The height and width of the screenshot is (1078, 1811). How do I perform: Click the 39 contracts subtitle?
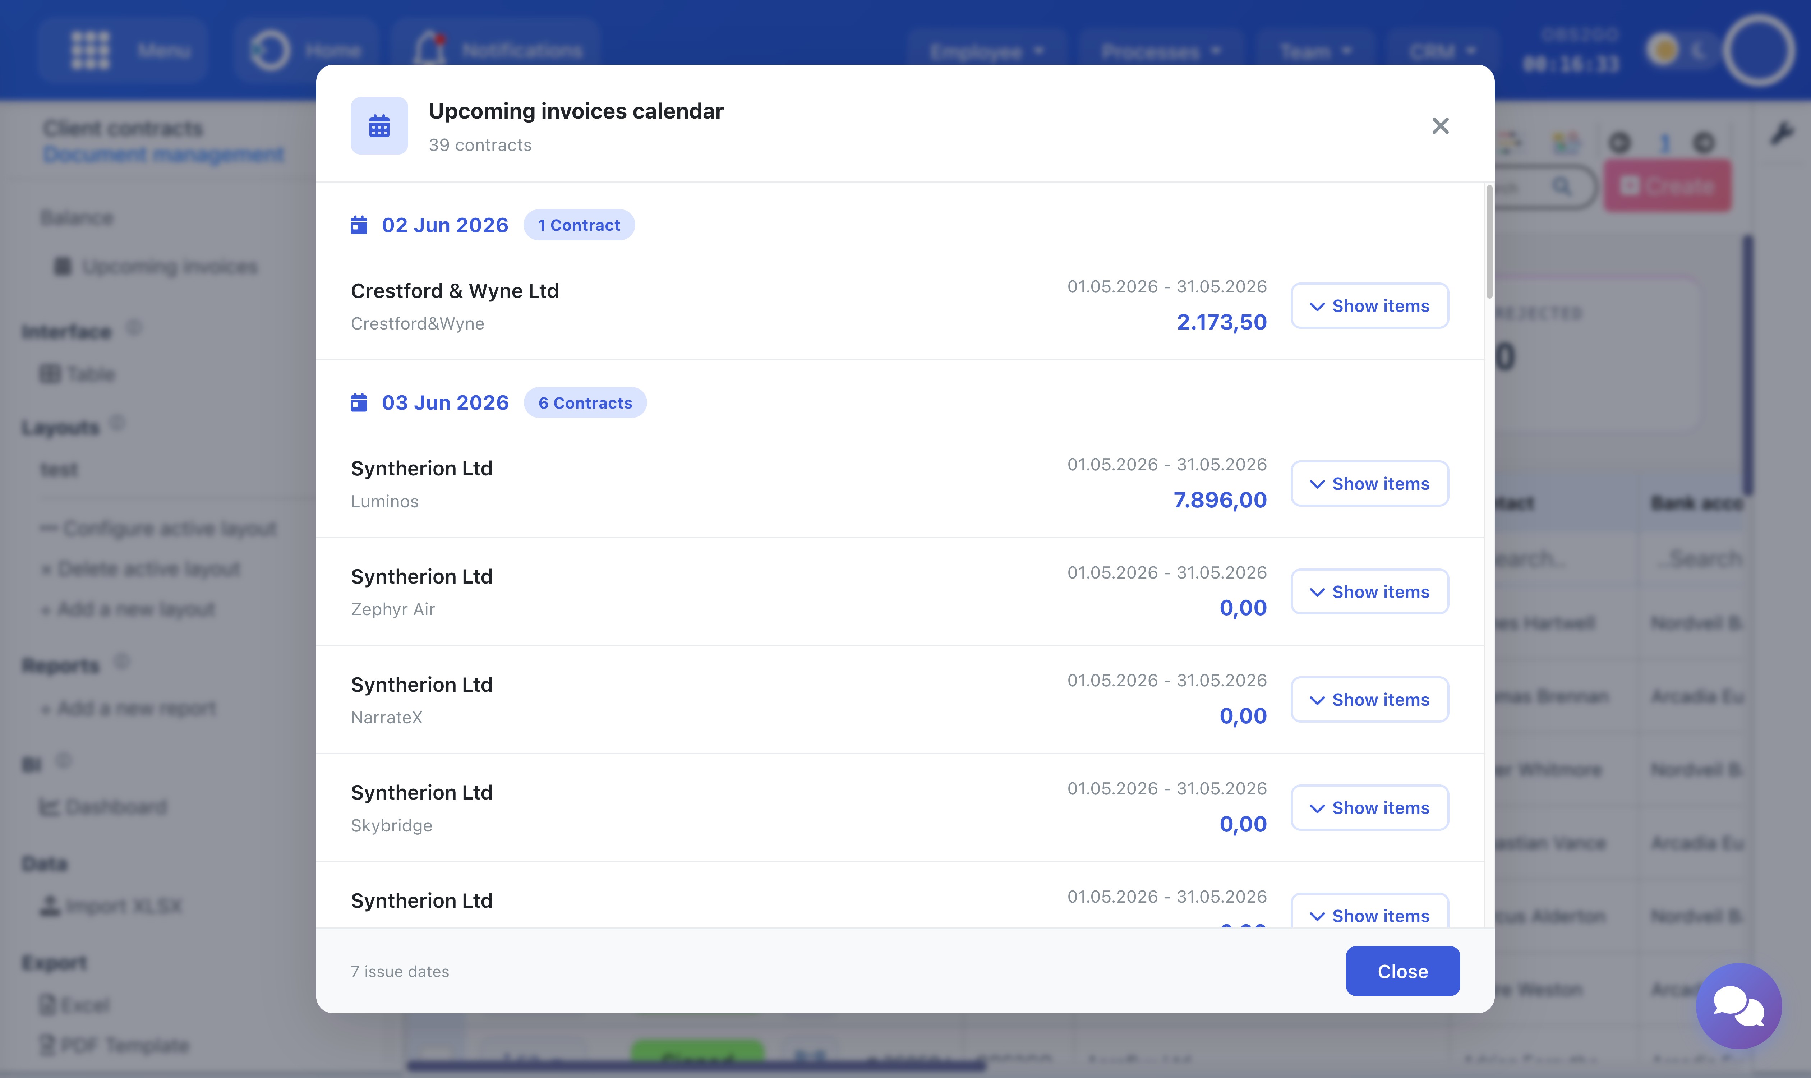(480, 145)
